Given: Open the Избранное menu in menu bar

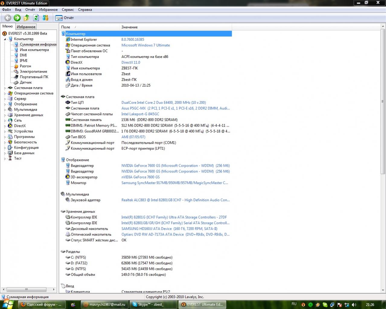Looking at the screenshot, I should (x=48, y=10).
